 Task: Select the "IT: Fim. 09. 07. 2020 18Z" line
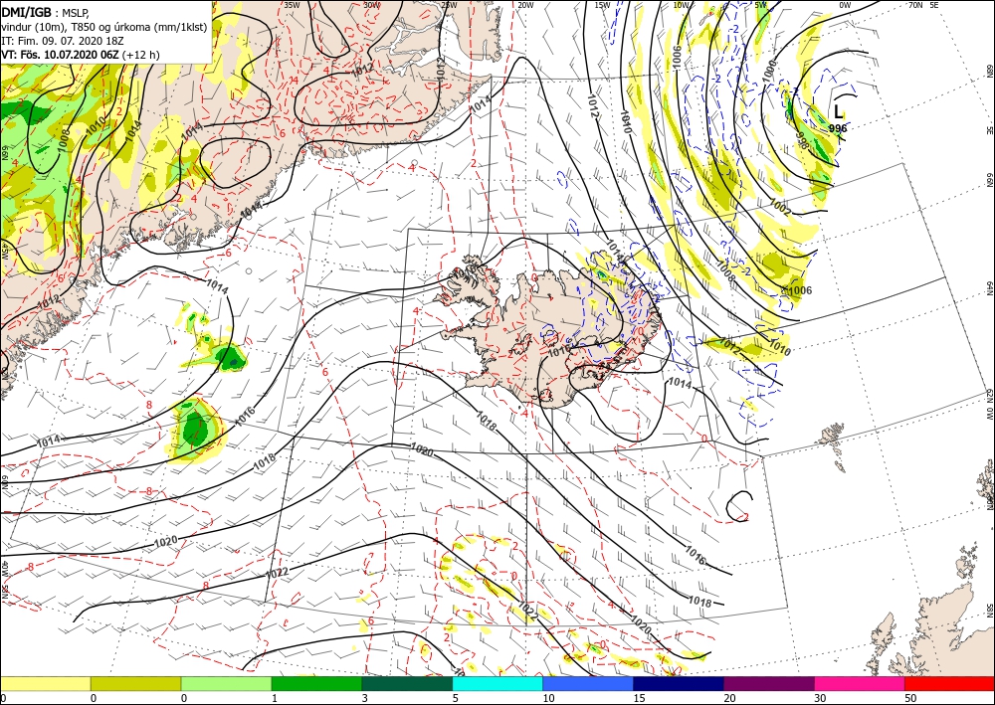coord(63,41)
